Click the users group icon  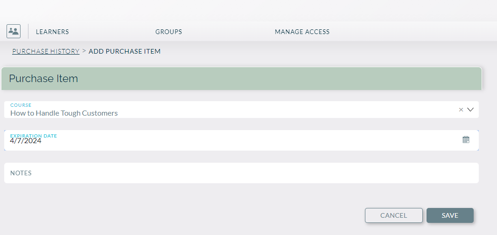click(14, 31)
